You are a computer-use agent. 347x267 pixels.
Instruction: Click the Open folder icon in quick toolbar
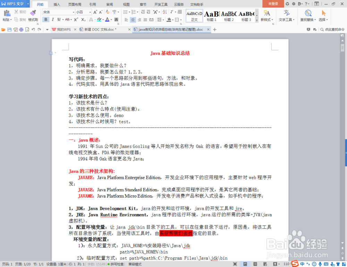pyautogui.click(x=3, y=30)
